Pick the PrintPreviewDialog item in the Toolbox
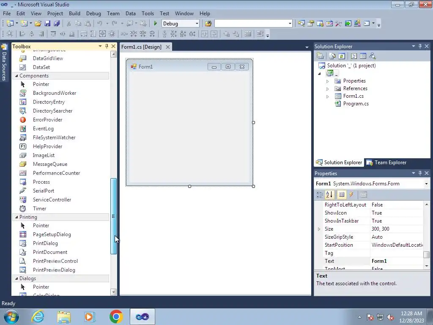Viewport: 433px width, 325px height. click(54, 270)
